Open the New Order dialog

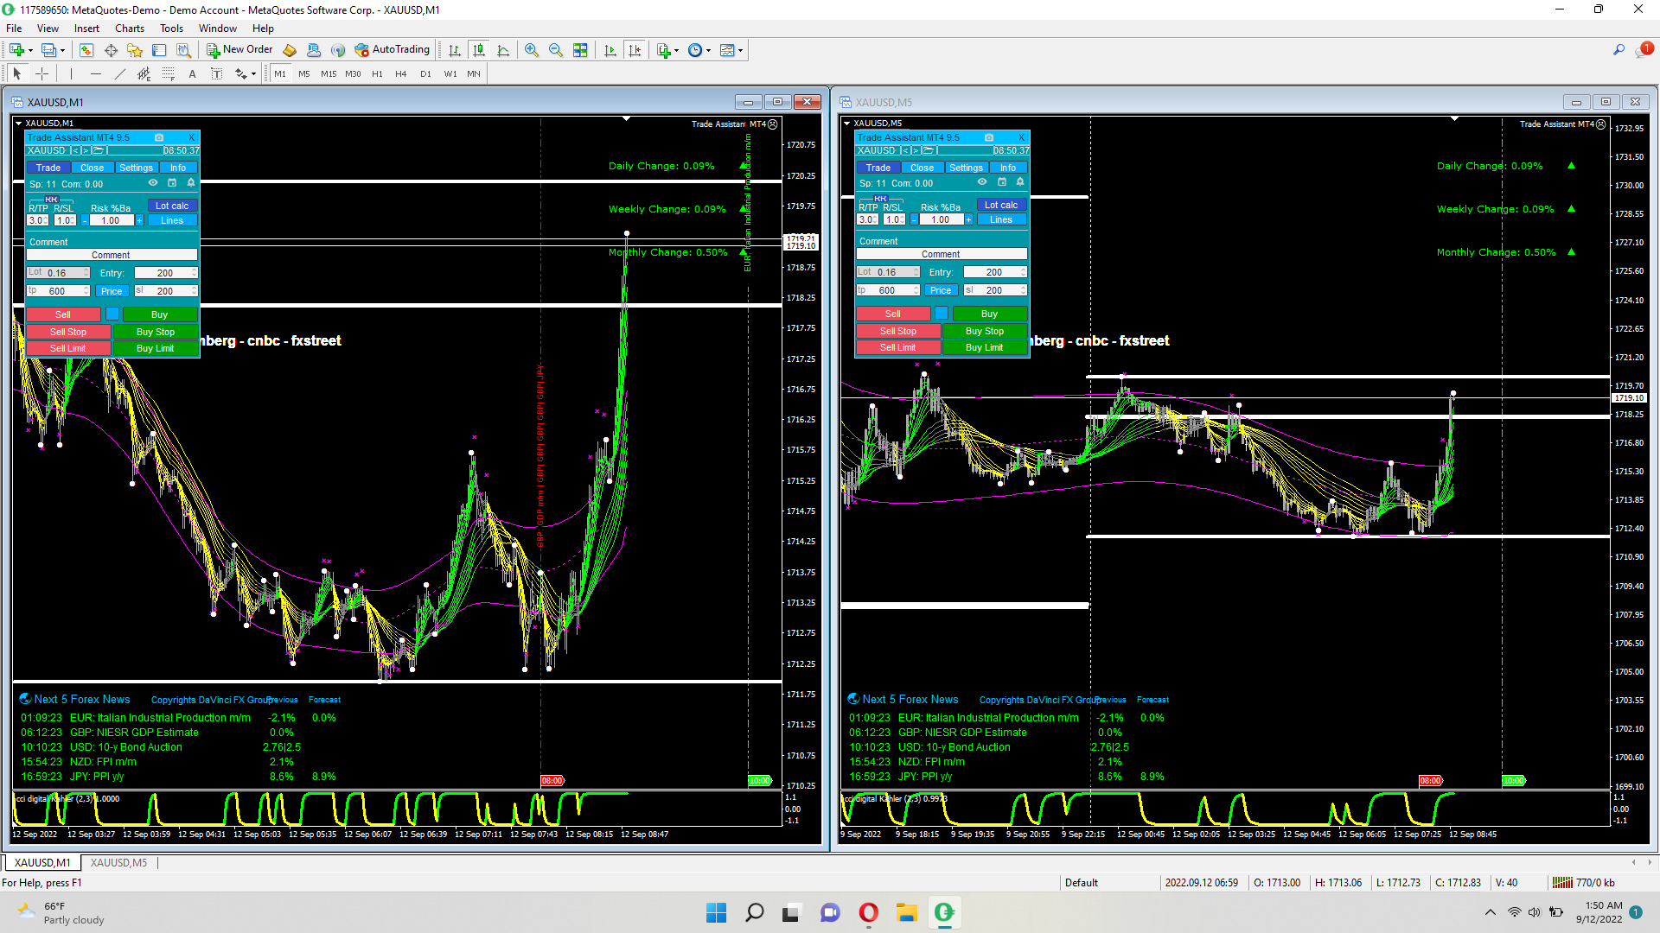[239, 50]
